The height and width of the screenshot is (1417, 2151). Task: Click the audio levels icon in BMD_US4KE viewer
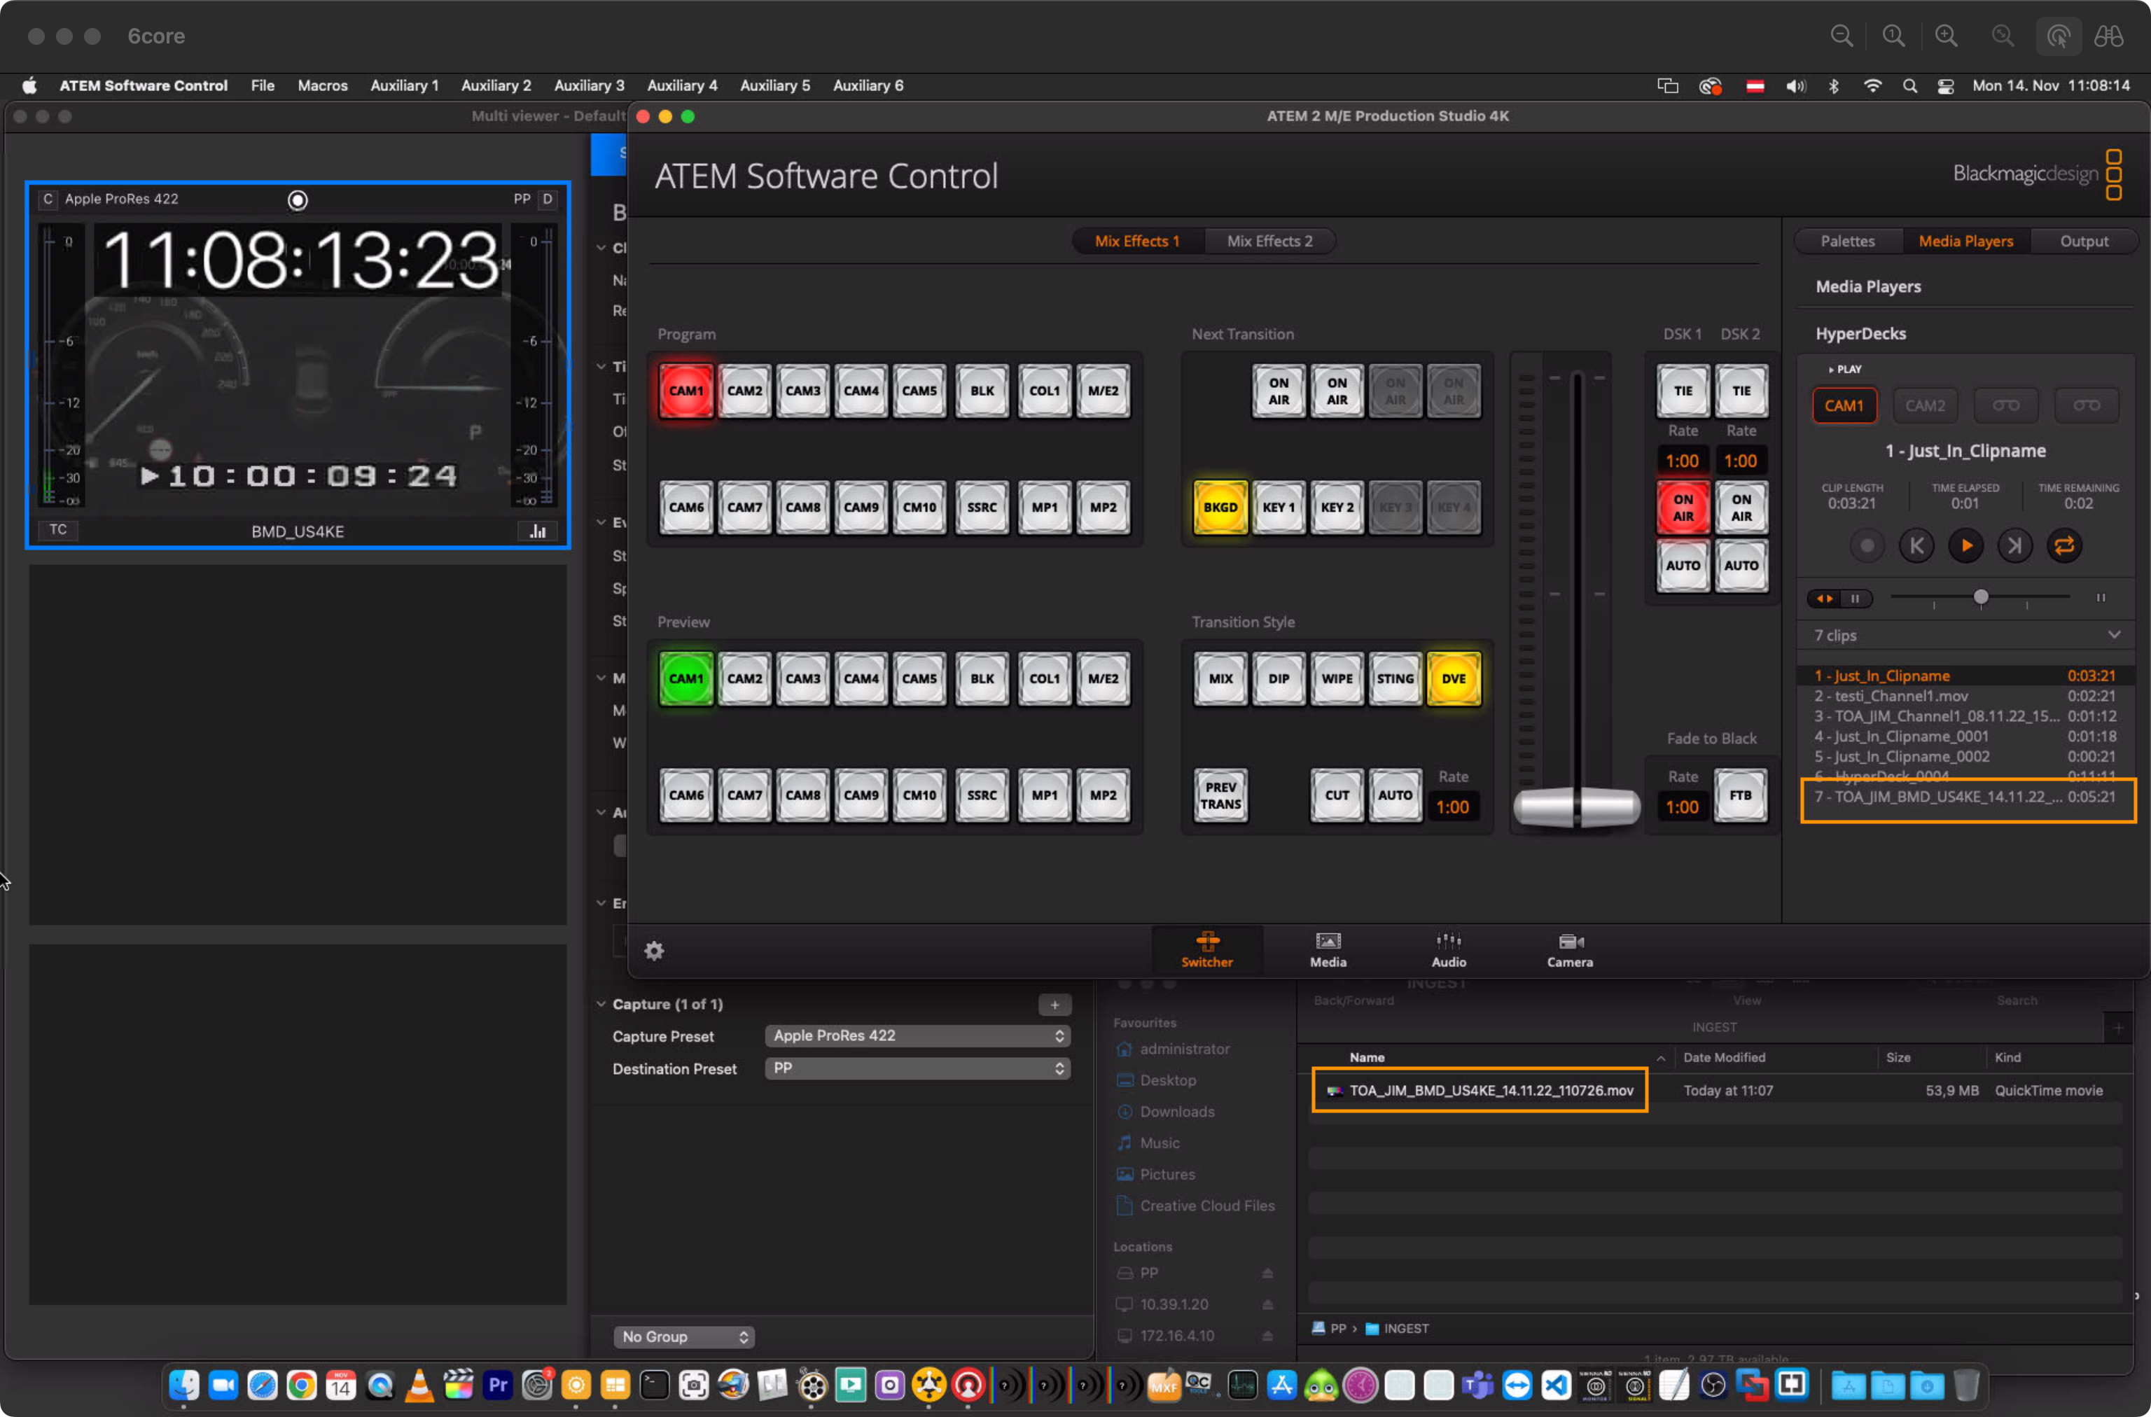pyautogui.click(x=538, y=531)
